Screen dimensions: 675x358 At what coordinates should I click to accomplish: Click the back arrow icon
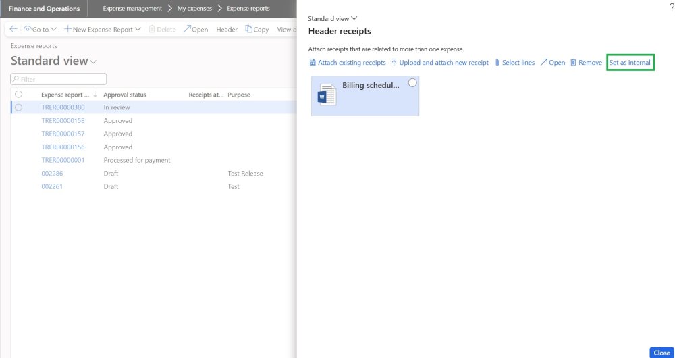[13, 29]
